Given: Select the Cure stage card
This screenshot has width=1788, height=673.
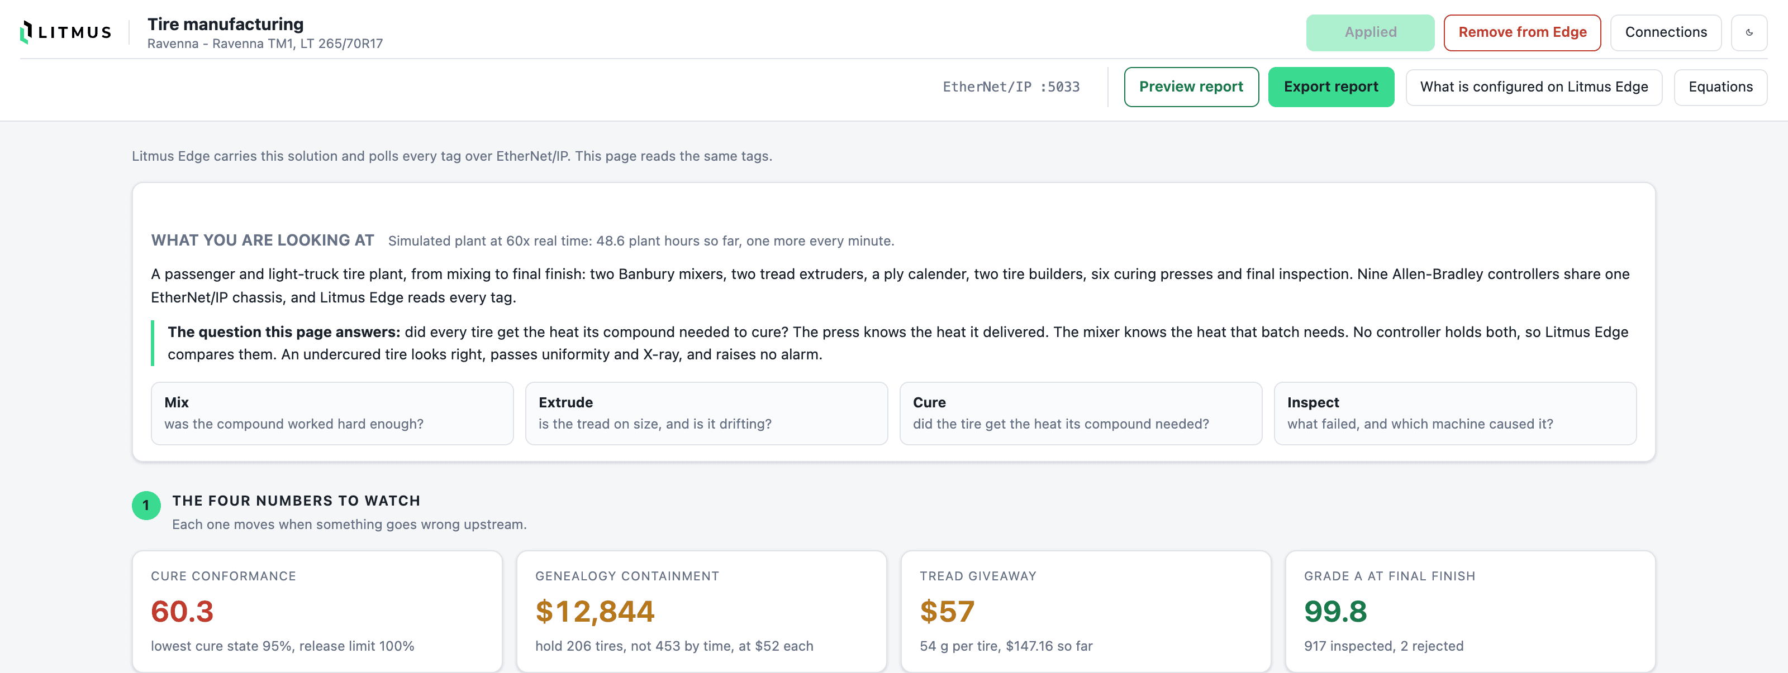Looking at the screenshot, I should (x=1081, y=413).
